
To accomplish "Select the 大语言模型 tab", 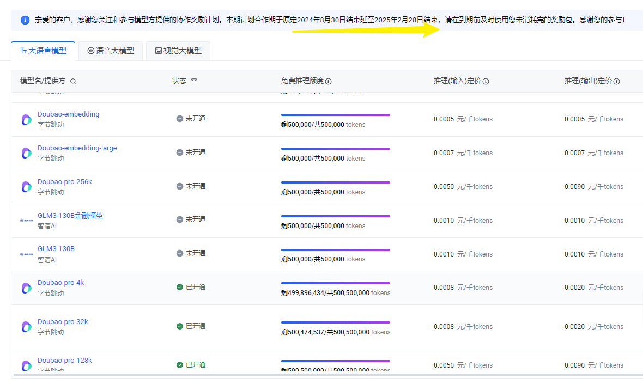I will pos(43,51).
